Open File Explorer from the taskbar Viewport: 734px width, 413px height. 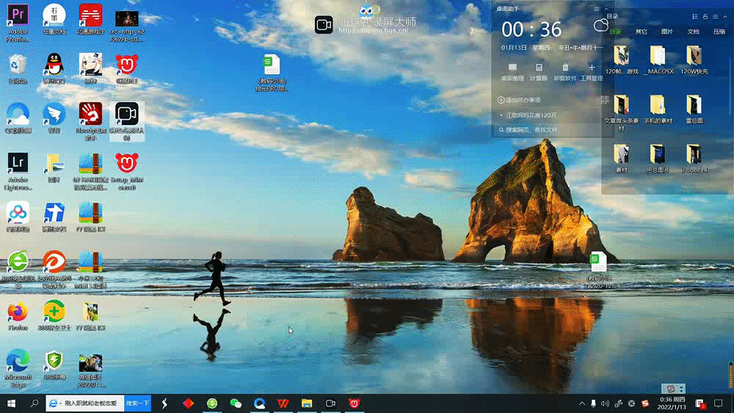[x=307, y=403]
